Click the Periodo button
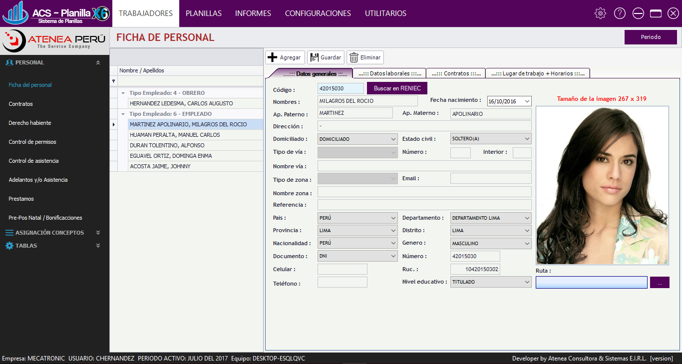This screenshot has width=682, height=364. (651, 37)
